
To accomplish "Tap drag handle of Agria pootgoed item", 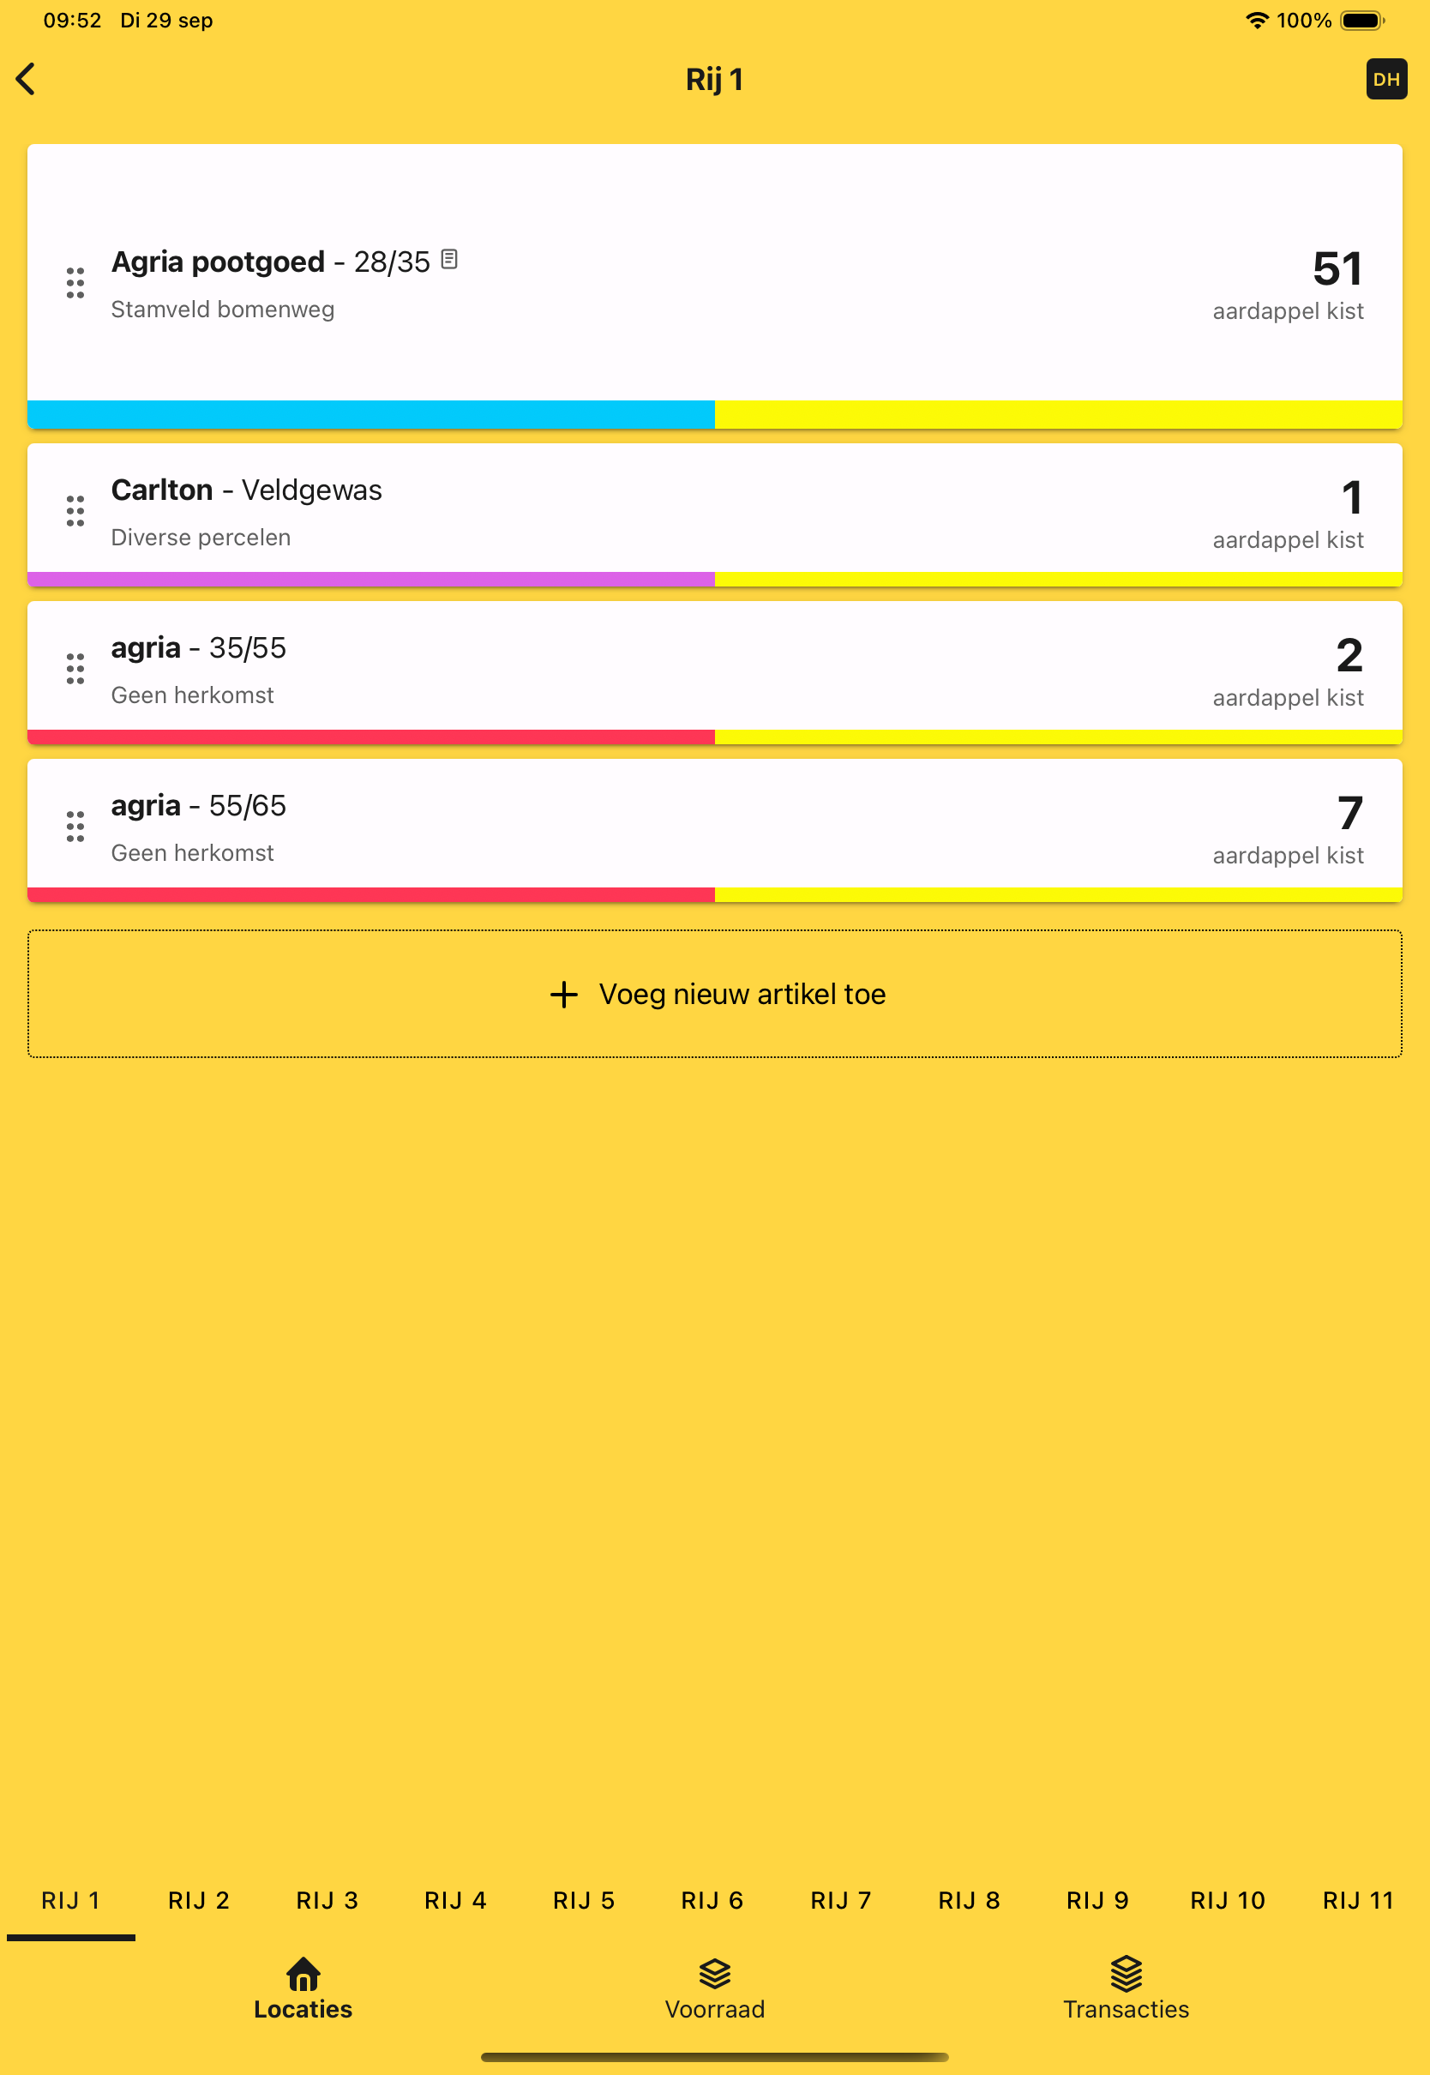I will tap(75, 282).
